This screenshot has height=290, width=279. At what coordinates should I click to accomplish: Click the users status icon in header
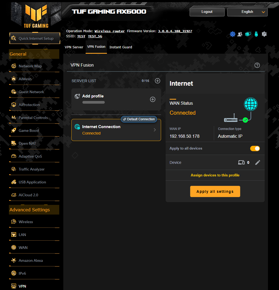click(240, 34)
